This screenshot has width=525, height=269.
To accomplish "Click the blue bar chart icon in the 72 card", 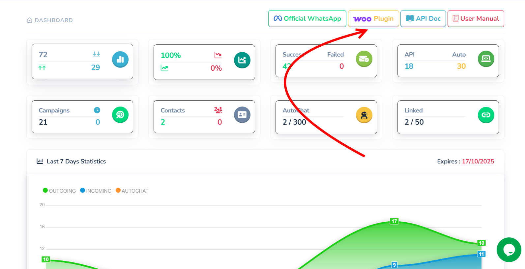I will 120,60.
